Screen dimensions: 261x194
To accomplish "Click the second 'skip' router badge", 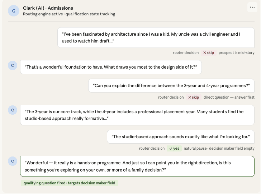I will coord(193,98).
